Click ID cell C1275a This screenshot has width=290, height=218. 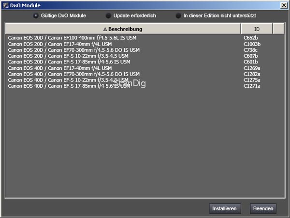click(252, 80)
